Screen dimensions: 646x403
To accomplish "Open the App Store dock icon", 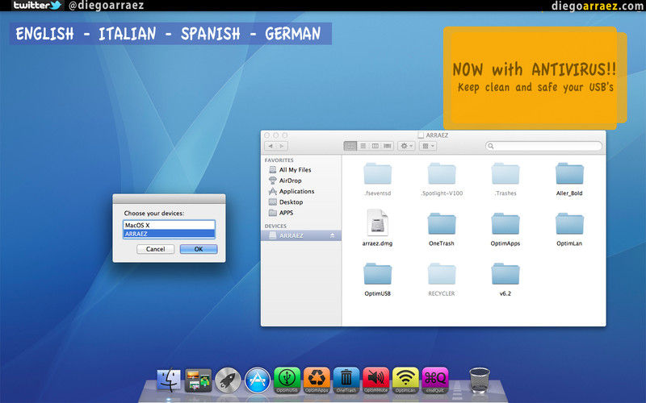I will [258, 380].
